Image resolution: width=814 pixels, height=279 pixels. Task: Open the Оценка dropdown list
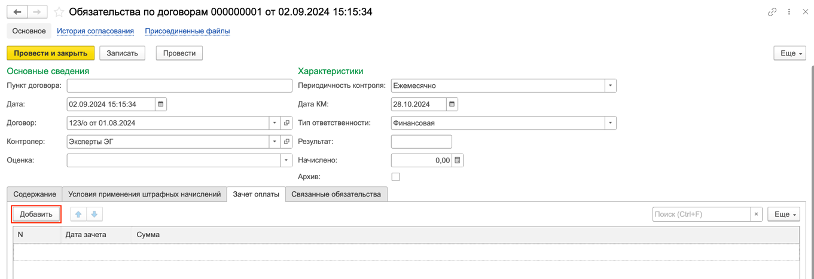[x=286, y=160]
